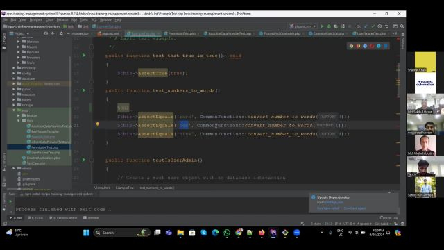Viewport: 444px width, 250px height.
Task: Click the VCS update project arrow icon
Action: click(366, 26)
